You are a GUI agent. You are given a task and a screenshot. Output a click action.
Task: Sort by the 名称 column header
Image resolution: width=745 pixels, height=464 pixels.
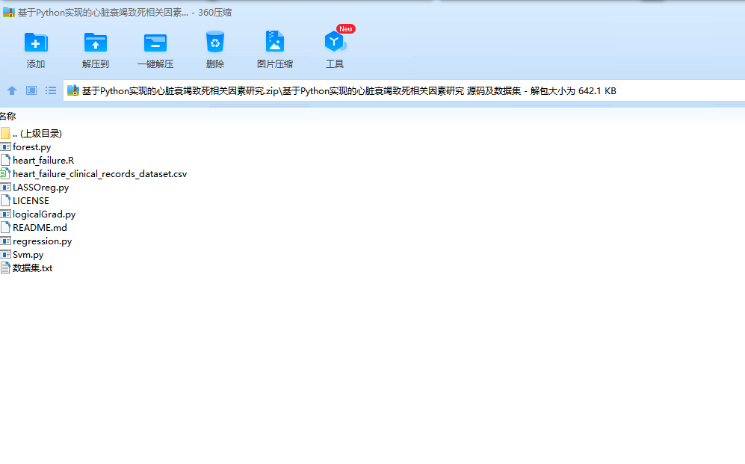tap(7, 116)
